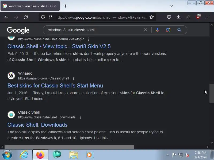The image size is (214, 160).
Task: Launch Internet Explorer from the taskbar
Action: pos(24,155)
